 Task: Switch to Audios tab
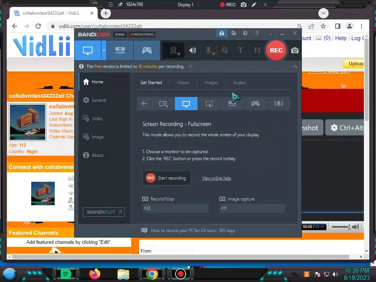pyautogui.click(x=239, y=83)
